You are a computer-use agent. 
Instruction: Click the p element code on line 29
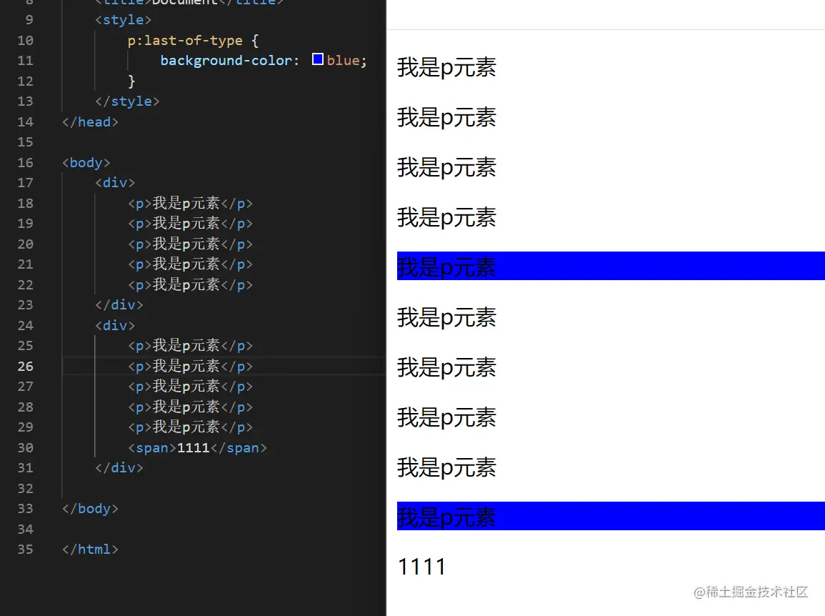pos(190,427)
